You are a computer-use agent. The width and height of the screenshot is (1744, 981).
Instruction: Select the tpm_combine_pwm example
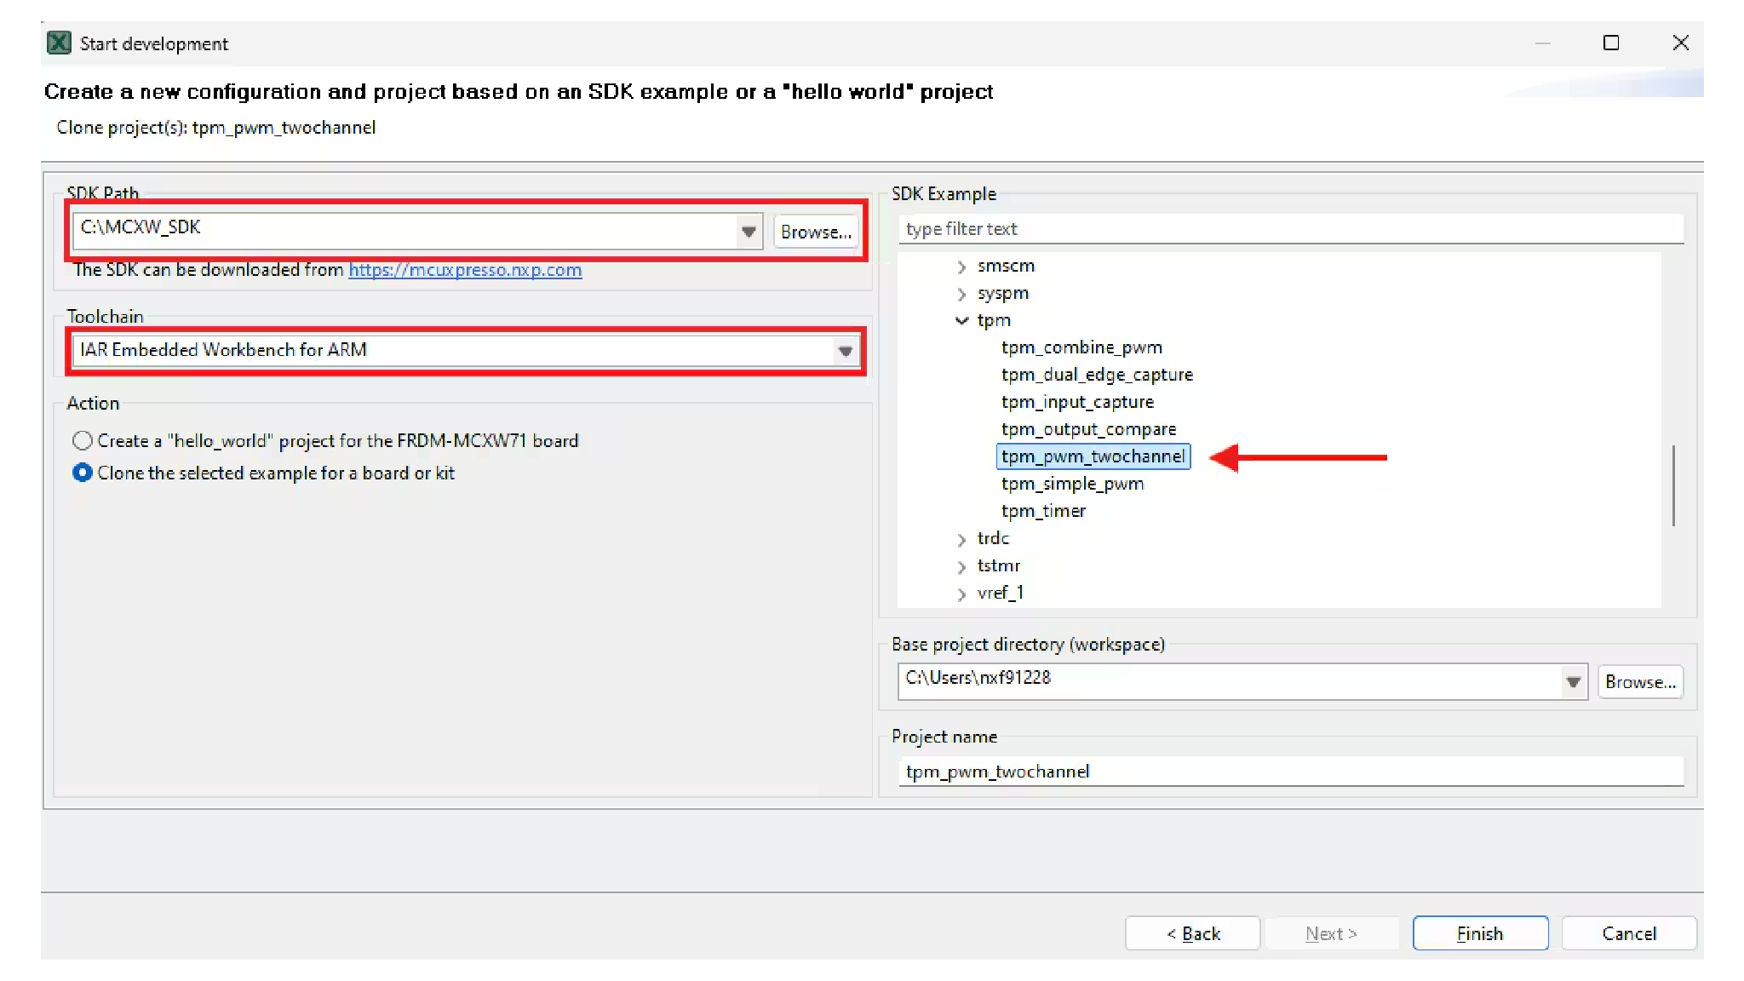click(x=1081, y=347)
